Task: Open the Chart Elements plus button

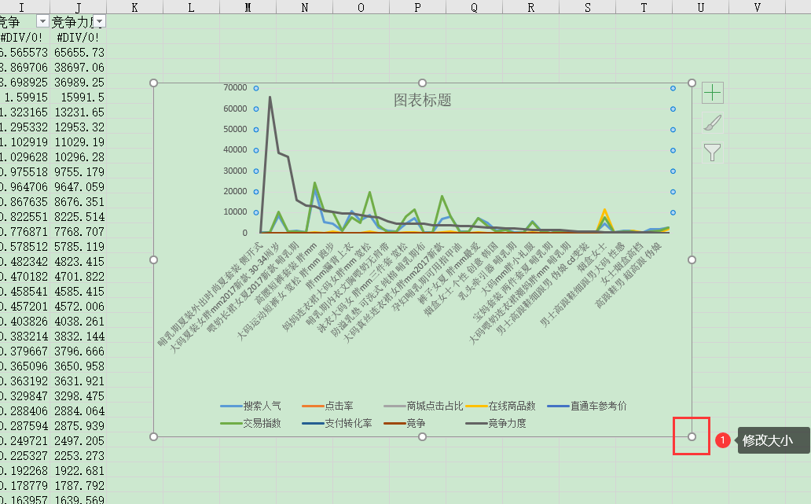Action: [712, 93]
